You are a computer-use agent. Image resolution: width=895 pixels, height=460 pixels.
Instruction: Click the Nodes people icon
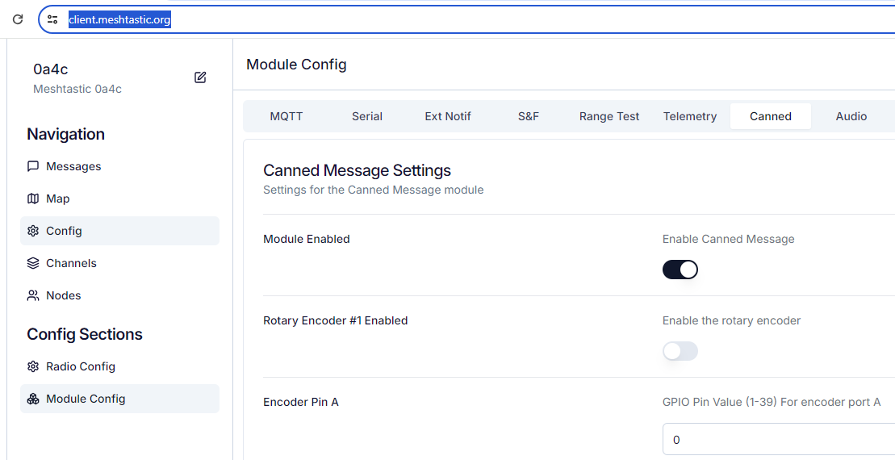point(33,295)
